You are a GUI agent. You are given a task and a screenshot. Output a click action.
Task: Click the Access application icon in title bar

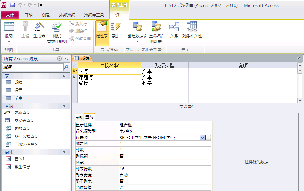tap(4, 5)
